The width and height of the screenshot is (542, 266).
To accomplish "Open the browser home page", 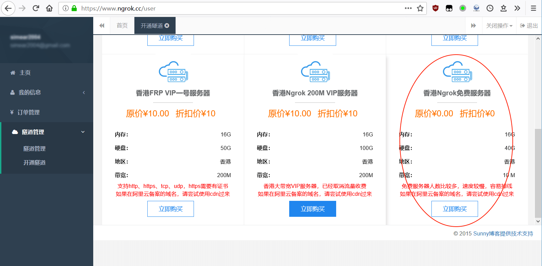I will tap(49, 8).
